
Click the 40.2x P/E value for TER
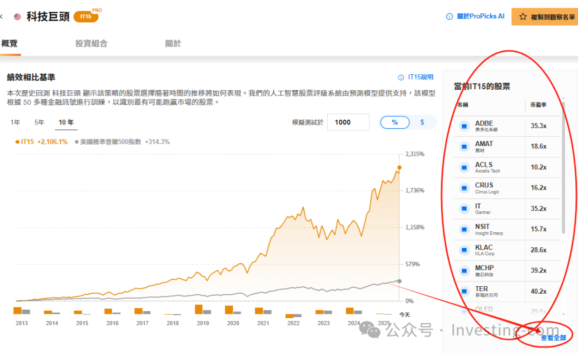(538, 292)
